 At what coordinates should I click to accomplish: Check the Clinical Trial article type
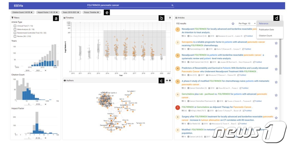pyautogui.click(x=15, y=26)
